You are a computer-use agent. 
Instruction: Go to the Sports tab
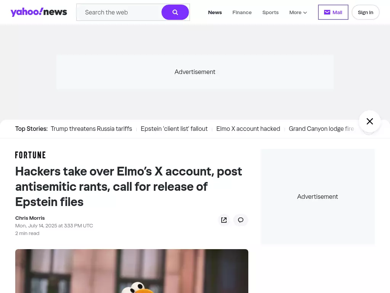click(270, 13)
